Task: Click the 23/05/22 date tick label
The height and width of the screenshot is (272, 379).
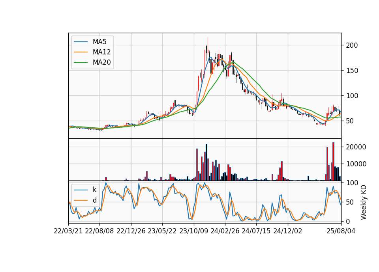Action: point(162,231)
